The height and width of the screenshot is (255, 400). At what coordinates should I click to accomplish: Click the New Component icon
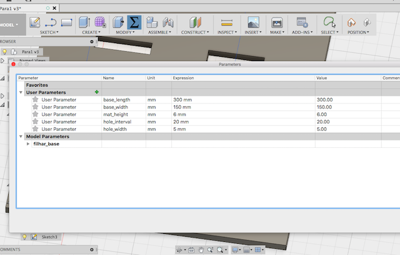click(152, 22)
